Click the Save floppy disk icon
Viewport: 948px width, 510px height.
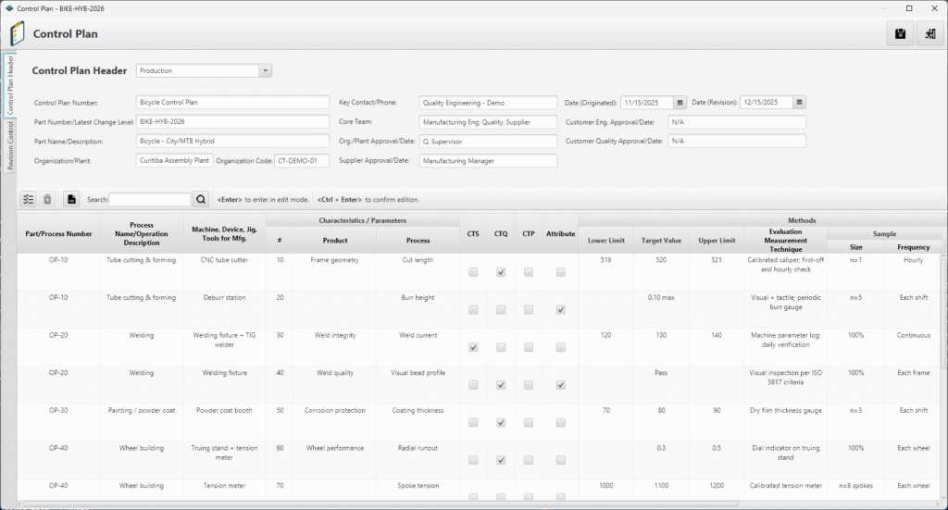coord(900,34)
